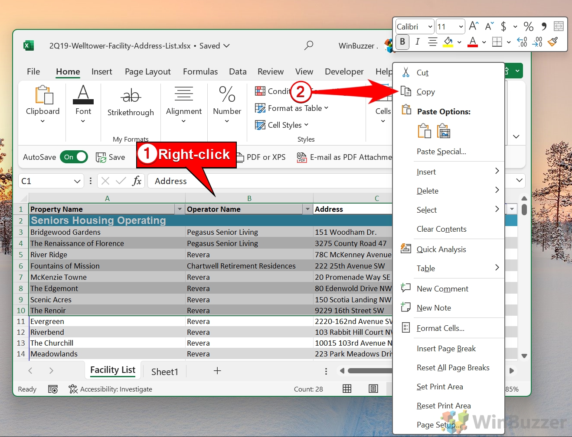572x437 pixels.
Task: Click the red Font Color swatch
Action: [x=472, y=42]
